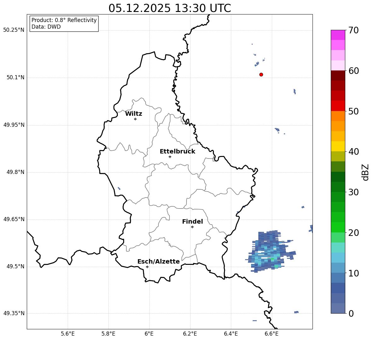The height and width of the screenshot is (340, 373).
Task: Click the Esch/Alzette station cross marker
Action: click(x=147, y=267)
